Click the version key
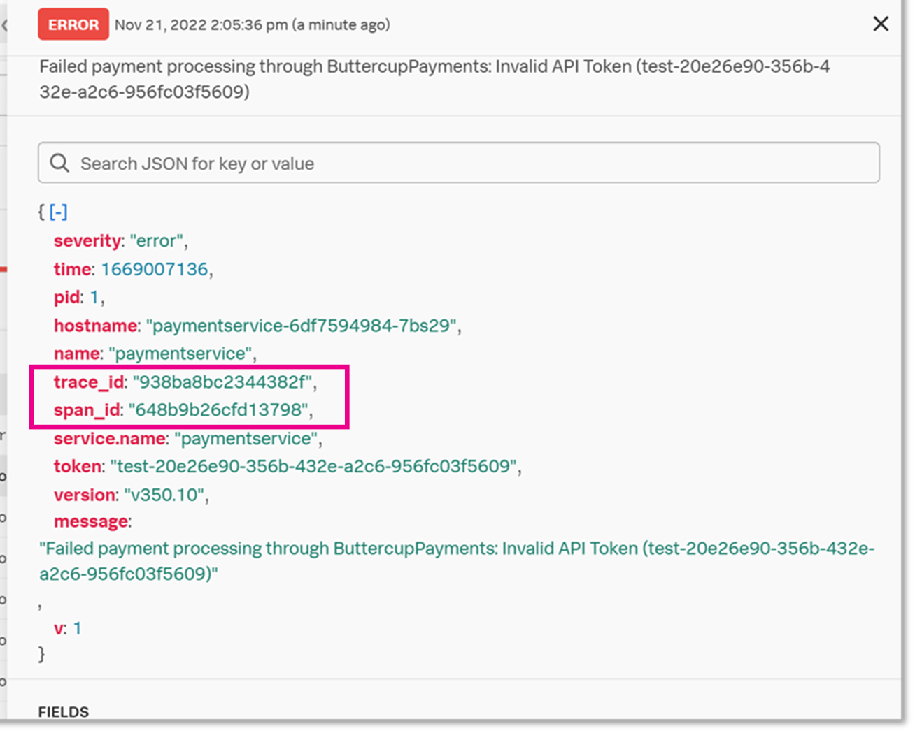Screen dimensions: 915x733 point(85,495)
